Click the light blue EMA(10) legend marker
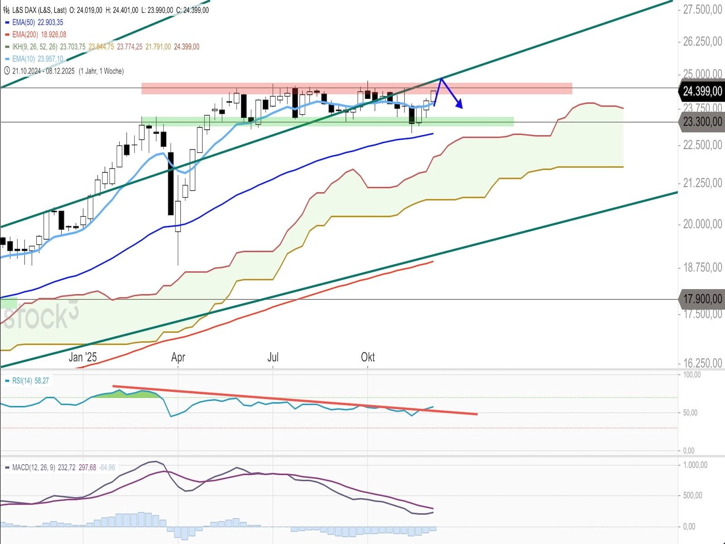The width and height of the screenshot is (725, 544). pyautogui.click(x=7, y=59)
